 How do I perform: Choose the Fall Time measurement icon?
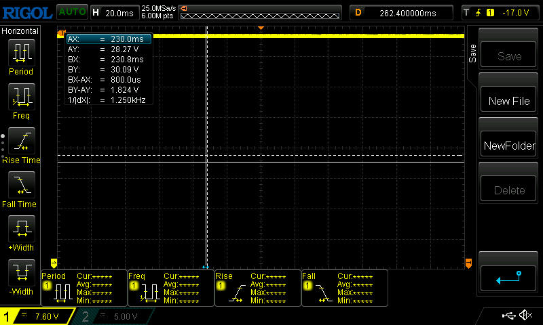[21, 184]
